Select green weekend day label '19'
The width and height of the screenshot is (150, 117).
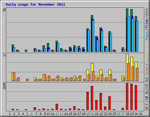tap(88, 114)
